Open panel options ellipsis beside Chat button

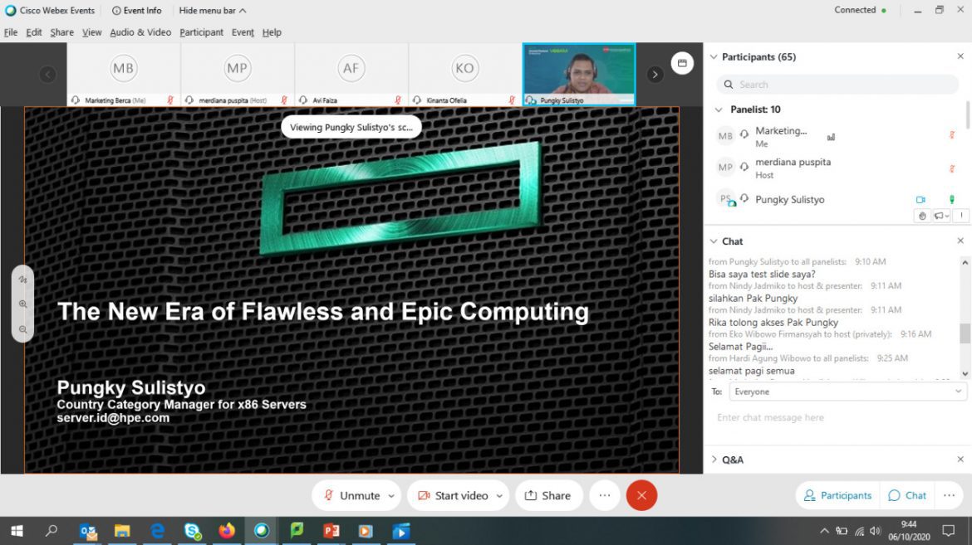tap(949, 495)
